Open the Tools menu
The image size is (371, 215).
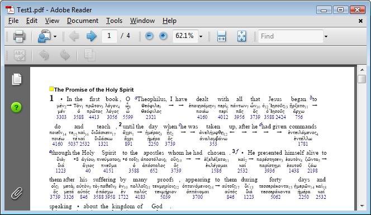114,21
